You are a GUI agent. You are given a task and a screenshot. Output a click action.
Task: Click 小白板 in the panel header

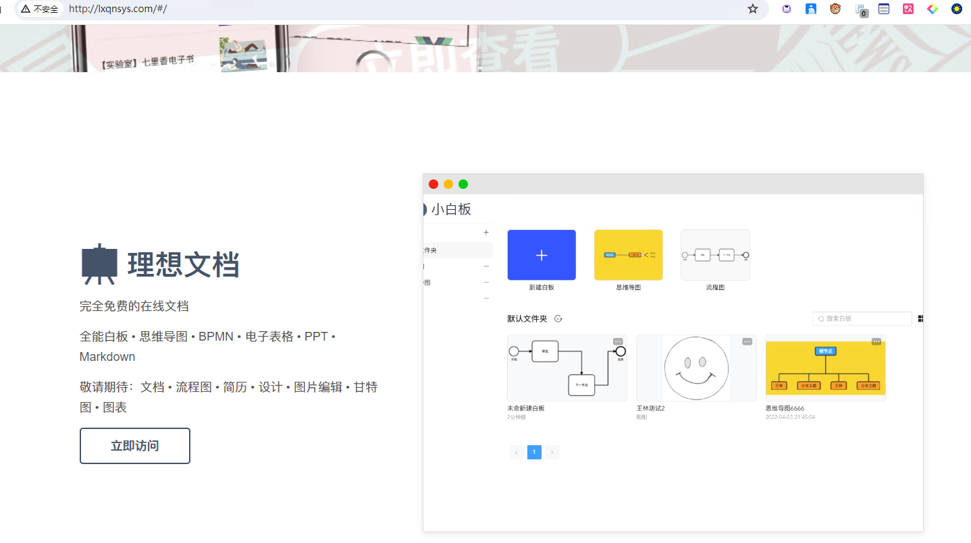[451, 209]
